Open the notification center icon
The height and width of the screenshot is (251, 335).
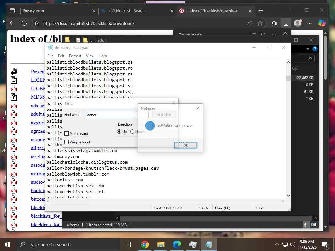pyautogui.click(x=325, y=245)
